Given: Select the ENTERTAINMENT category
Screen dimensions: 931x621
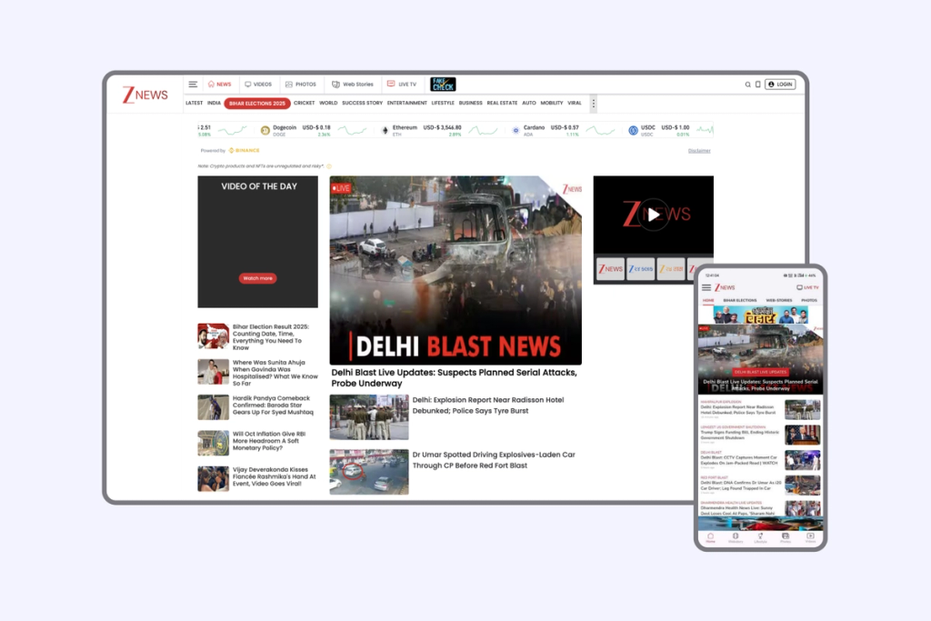Looking at the screenshot, I should click(406, 104).
